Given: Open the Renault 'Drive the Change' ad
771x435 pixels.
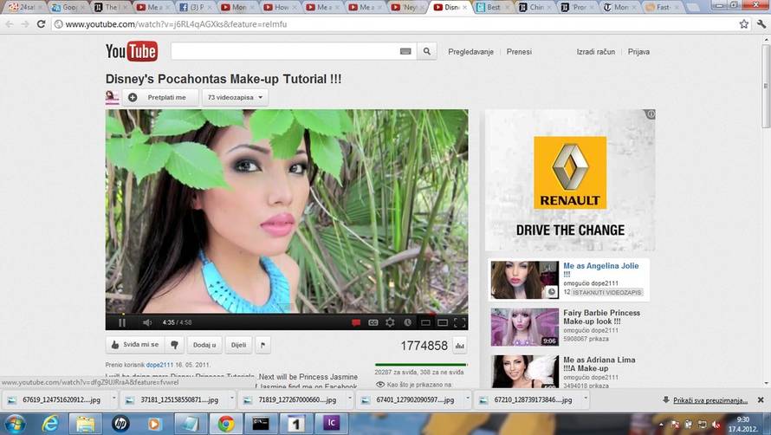Looking at the screenshot, I should point(570,180).
